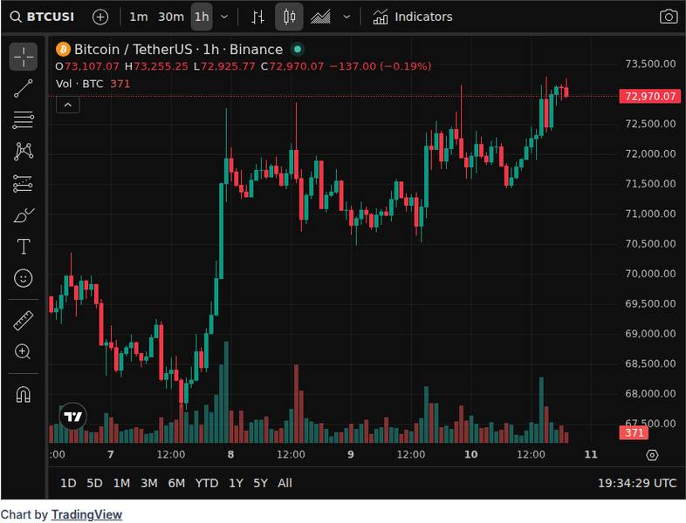Expand the chart style dropdown arrow

pos(346,17)
